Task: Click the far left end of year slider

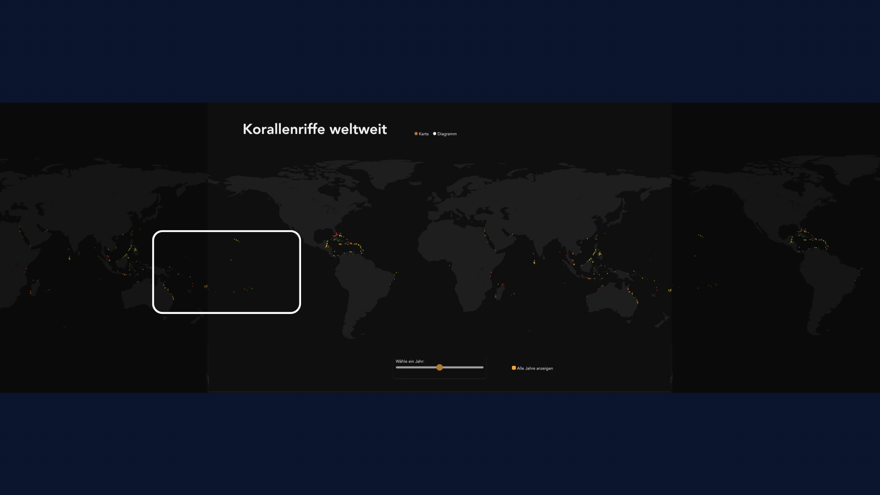Action: coord(397,367)
